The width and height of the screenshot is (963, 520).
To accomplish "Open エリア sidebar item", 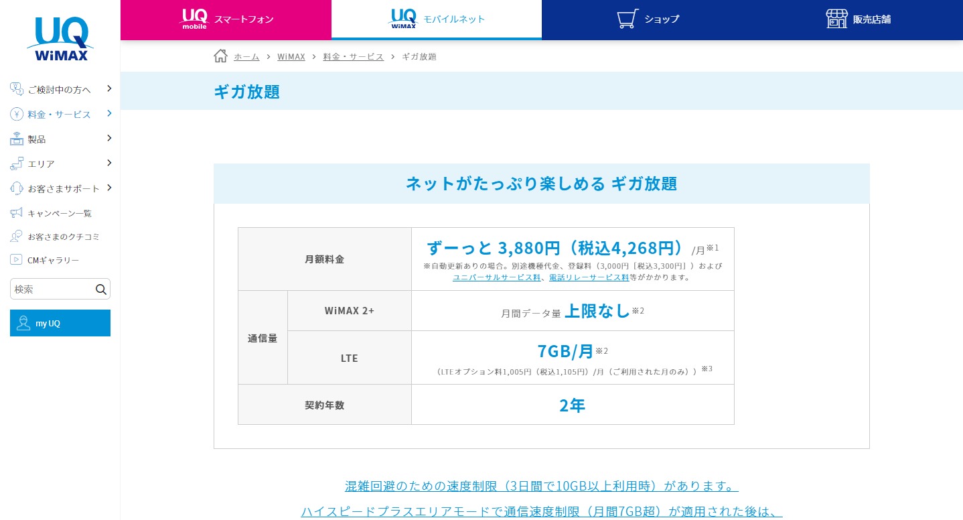I will click(42, 164).
